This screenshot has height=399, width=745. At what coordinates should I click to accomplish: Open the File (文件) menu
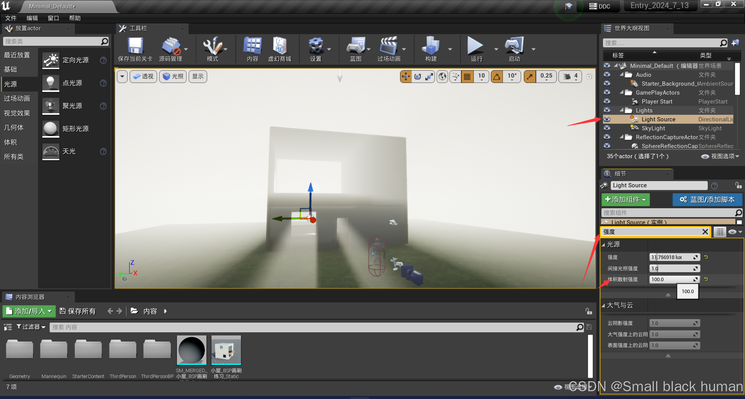(x=11, y=18)
